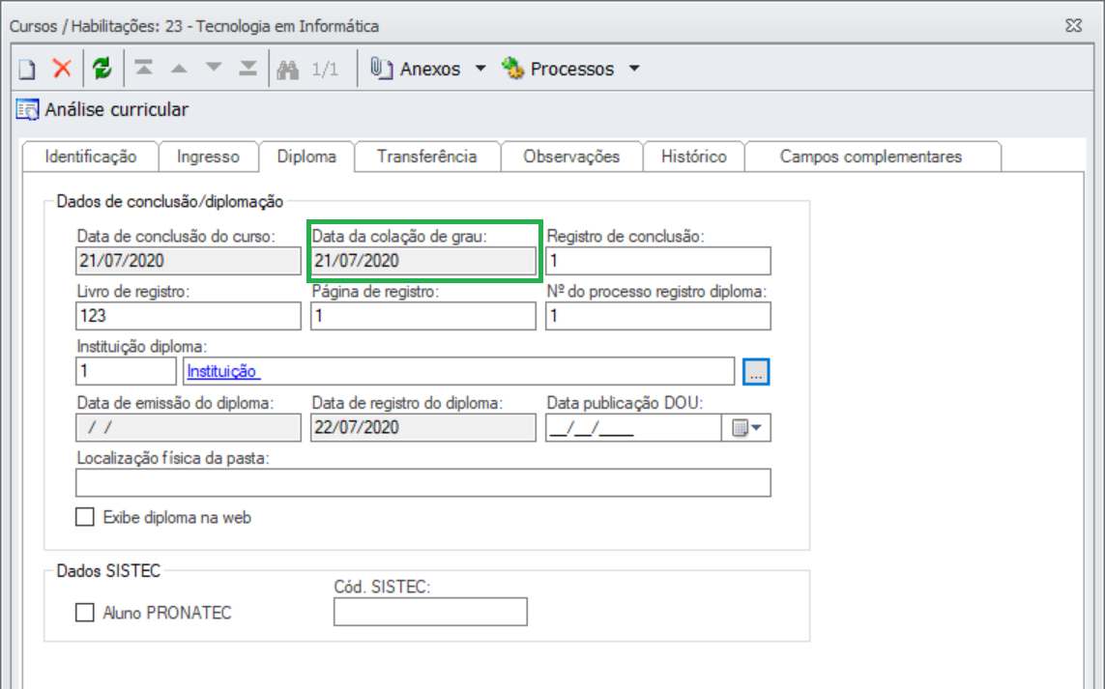The width and height of the screenshot is (1105, 689).
Task: Click Data de registro do diploma field
Action: [423, 428]
